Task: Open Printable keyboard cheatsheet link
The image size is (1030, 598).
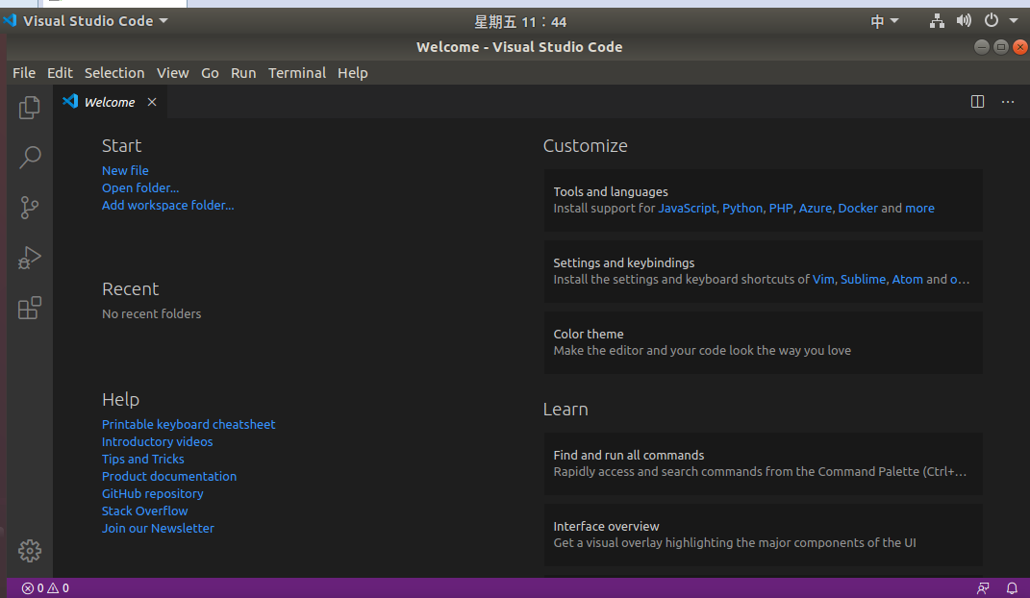Action: pos(188,425)
